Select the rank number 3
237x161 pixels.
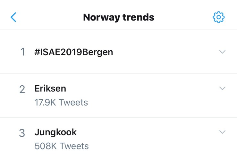[x=22, y=133]
